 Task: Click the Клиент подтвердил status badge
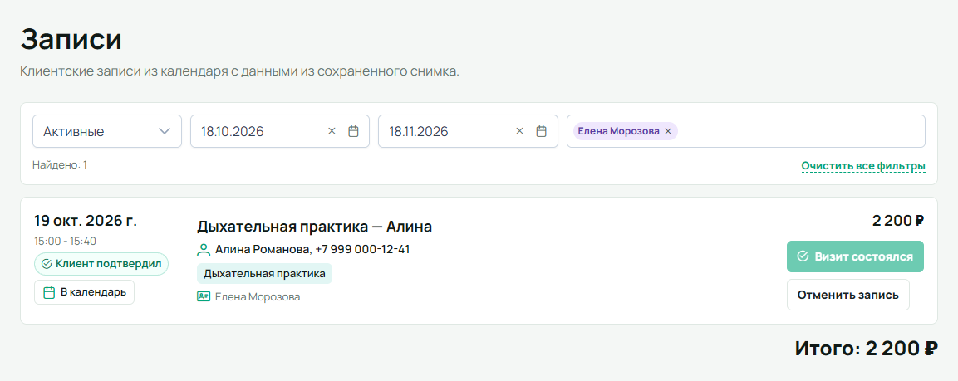[x=101, y=264]
